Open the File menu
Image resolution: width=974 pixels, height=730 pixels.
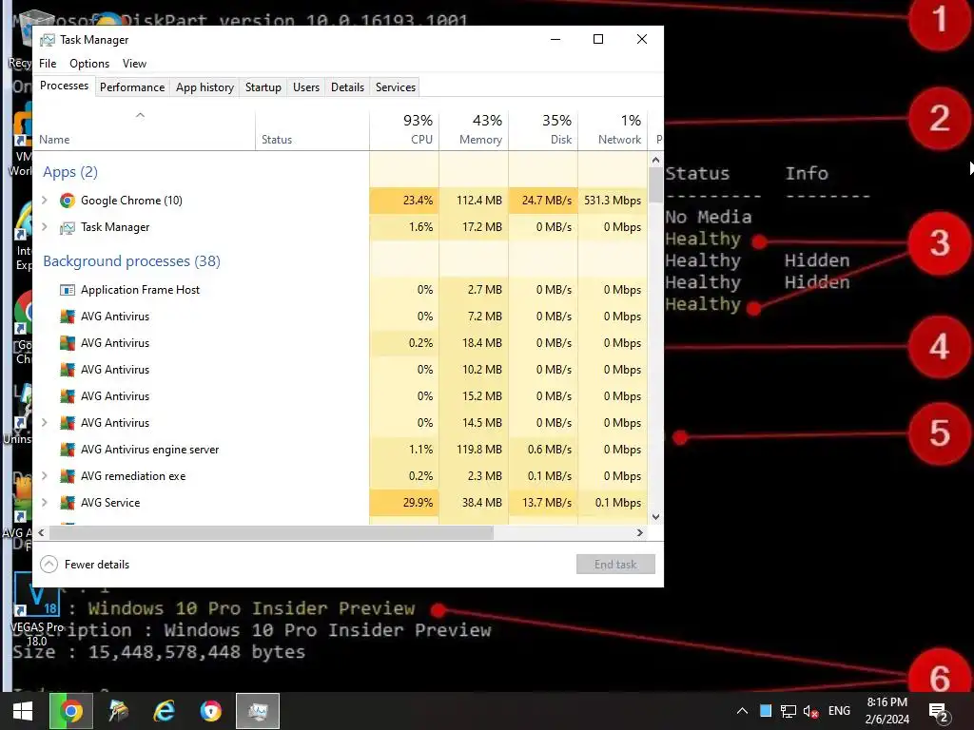tap(48, 64)
